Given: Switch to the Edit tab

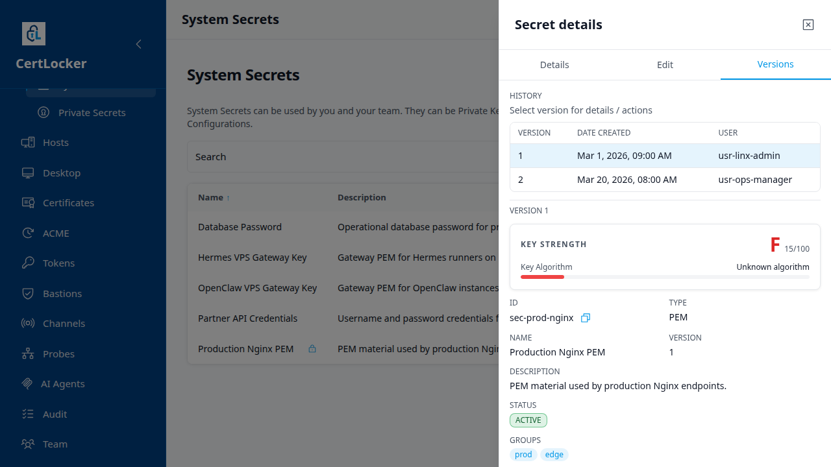Looking at the screenshot, I should tap(665, 65).
